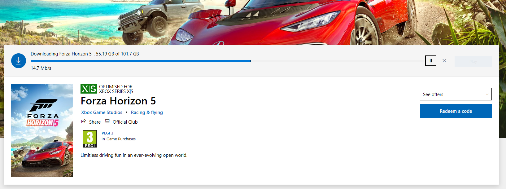Open the Official Club link
Viewport: 506px width, 189px height.
click(125, 122)
